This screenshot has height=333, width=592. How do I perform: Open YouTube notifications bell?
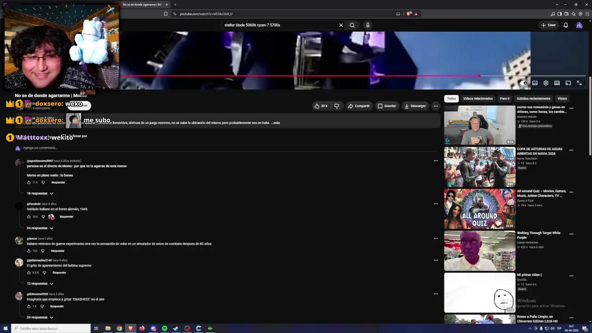tap(566, 25)
